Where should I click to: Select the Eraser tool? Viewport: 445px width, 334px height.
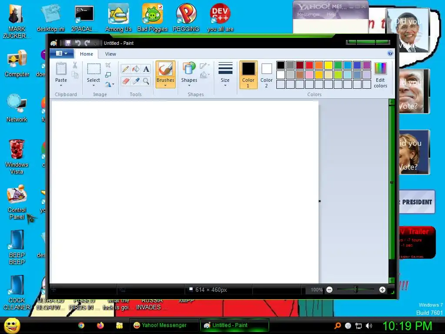pyautogui.click(x=126, y=81)
